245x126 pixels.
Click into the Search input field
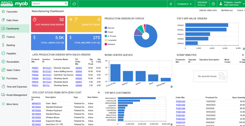click(48, 4)
